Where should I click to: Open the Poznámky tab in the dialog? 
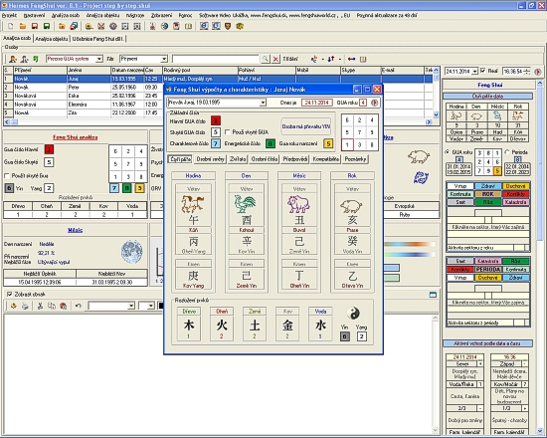(x=355, y=159)
